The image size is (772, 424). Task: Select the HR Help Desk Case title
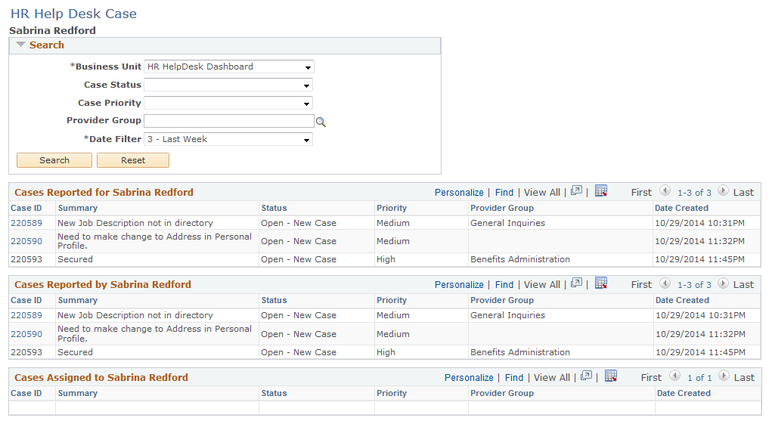click(74, 14)
